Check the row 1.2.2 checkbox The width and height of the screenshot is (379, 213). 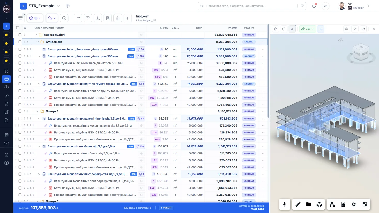point(20,146)
